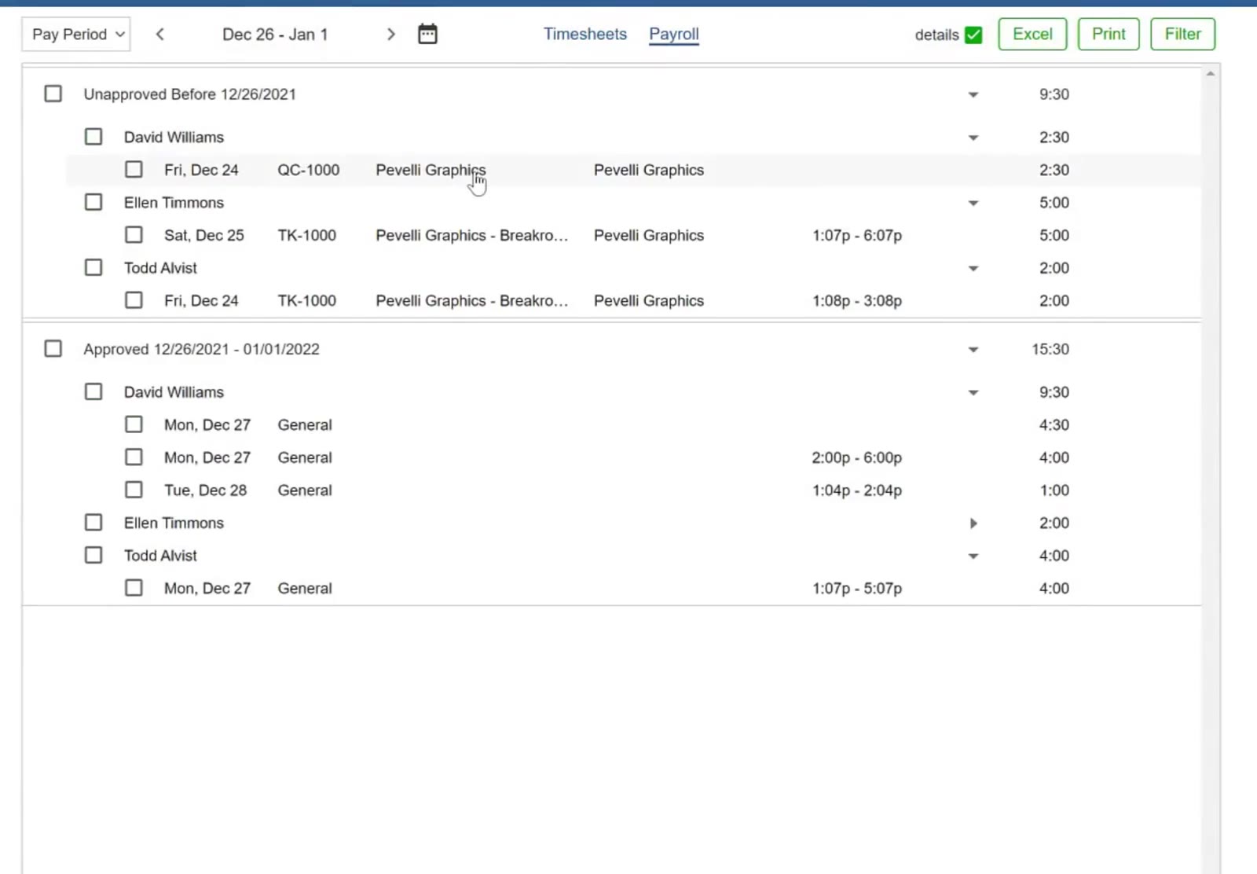Uncheck the details checkbox
This screenshot has width=1257, height=874.
pyautogui.click(x=973, y=35)
